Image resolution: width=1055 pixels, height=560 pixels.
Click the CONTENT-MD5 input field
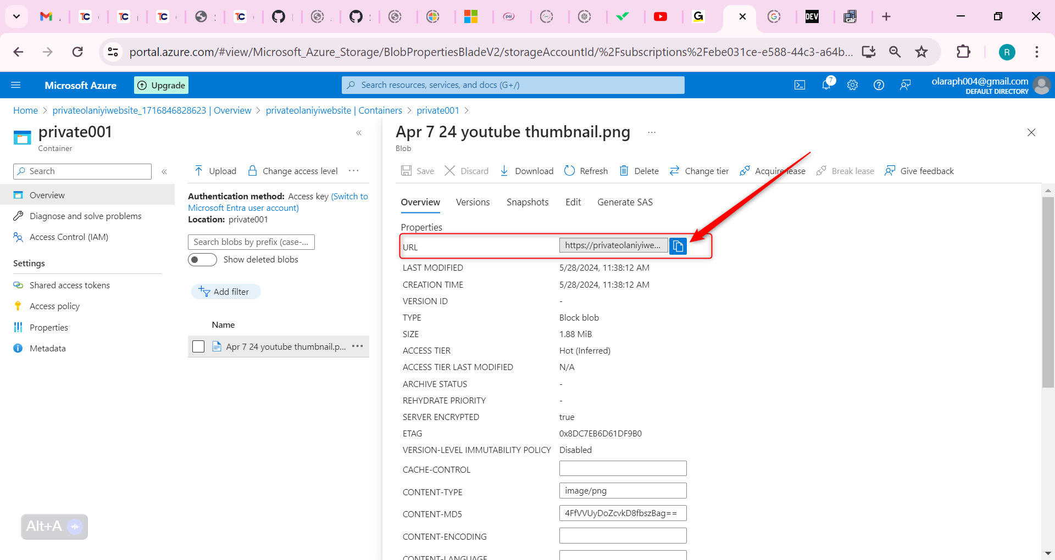[x=623, y=513]
